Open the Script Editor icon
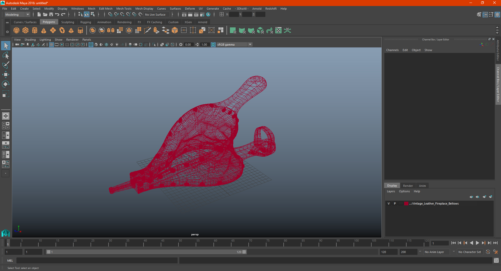Screen dimensions: 501x271 click(496, 260)
